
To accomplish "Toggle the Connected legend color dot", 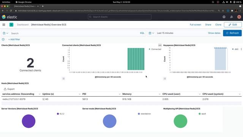I will [150, 49].
